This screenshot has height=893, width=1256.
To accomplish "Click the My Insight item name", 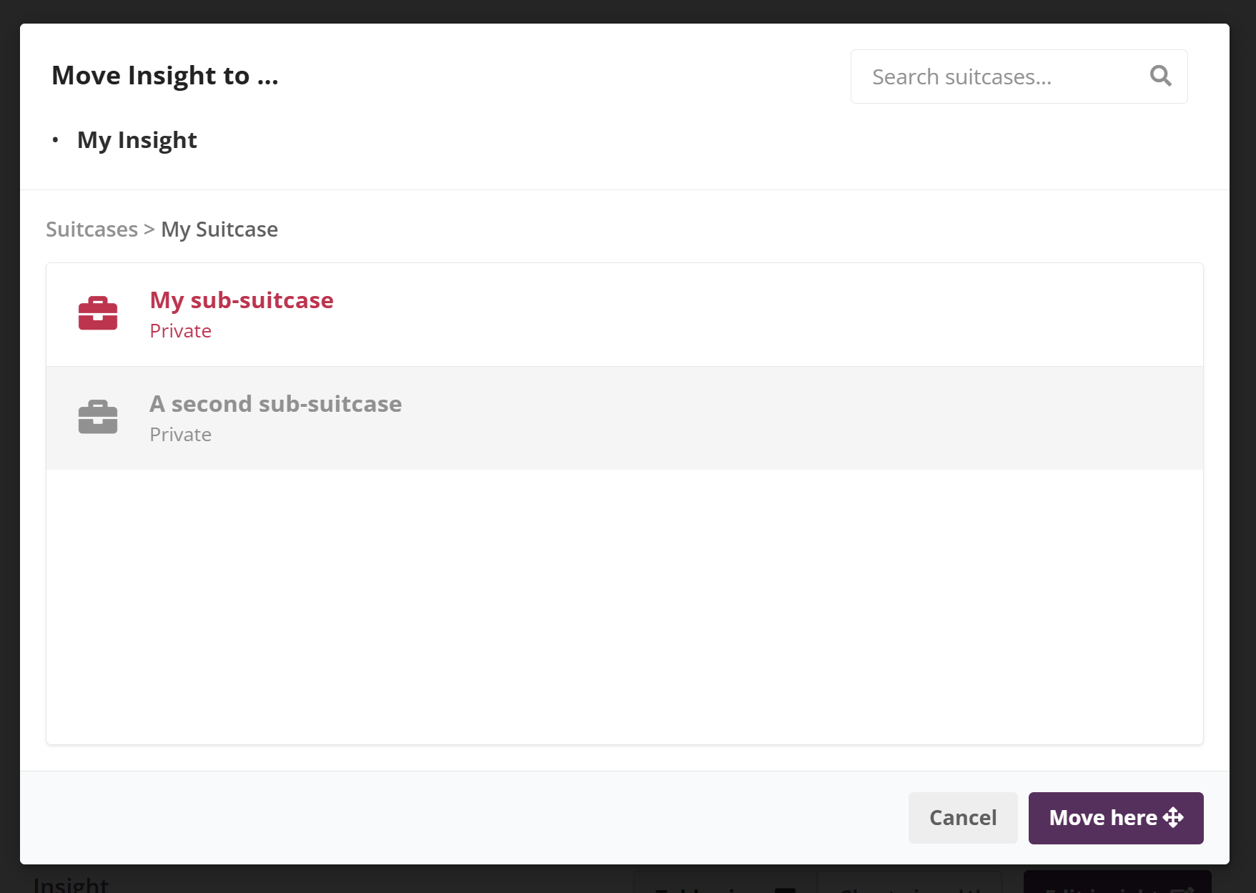I will (x=137, y=140).
